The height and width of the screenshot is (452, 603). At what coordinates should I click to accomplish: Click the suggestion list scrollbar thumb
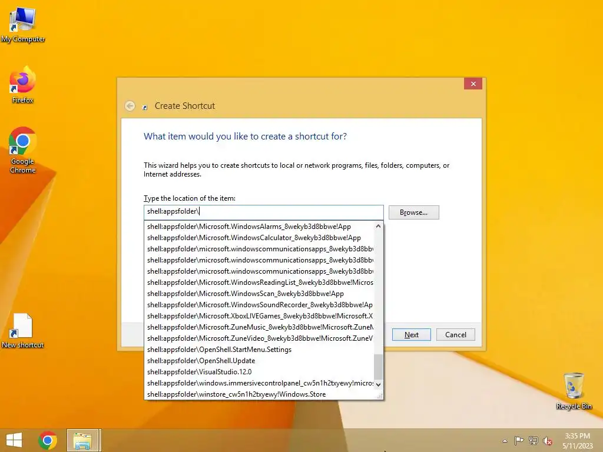379,367
